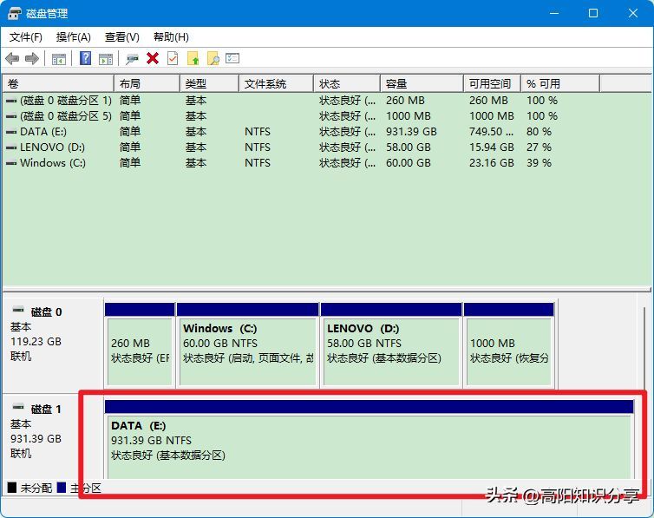This screenshot has width=654, height=518.
Task: Open the 操作(A) menu
Action: point(74,37)
